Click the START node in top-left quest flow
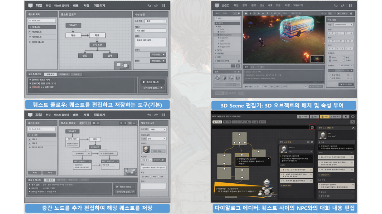 73,25
